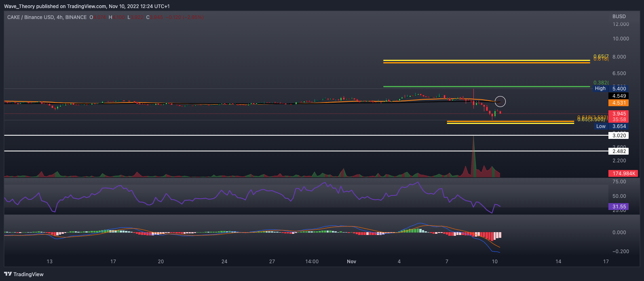Click the green 0.382 Fibonacci level label
Screen dimensions: 644x281
(600, 82)
